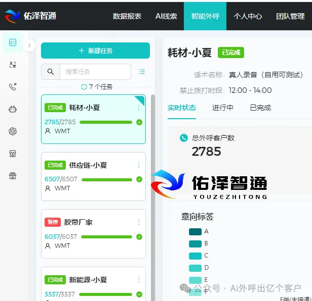
Task: Switch to the 已完成 tab
Action: 260,108
